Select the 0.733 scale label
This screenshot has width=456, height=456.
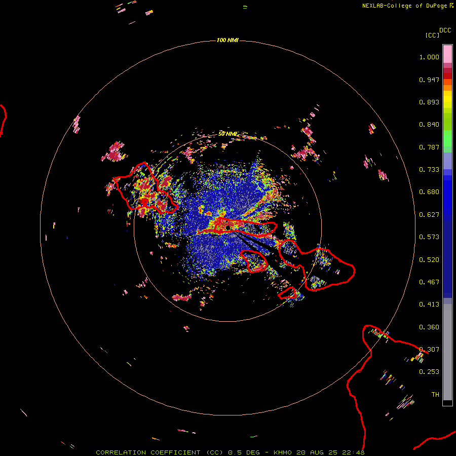[x=429, y=170]
